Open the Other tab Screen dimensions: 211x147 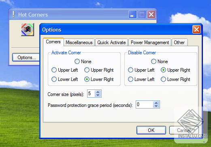pyautogui.click(x=179, y=43)
